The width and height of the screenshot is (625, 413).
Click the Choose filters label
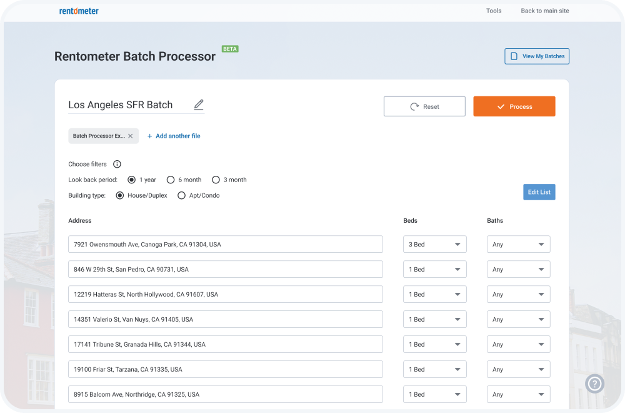click(87, 164)
